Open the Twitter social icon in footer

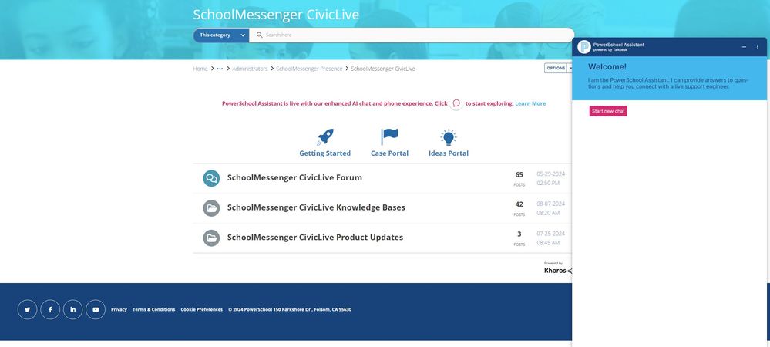(27, 309)
